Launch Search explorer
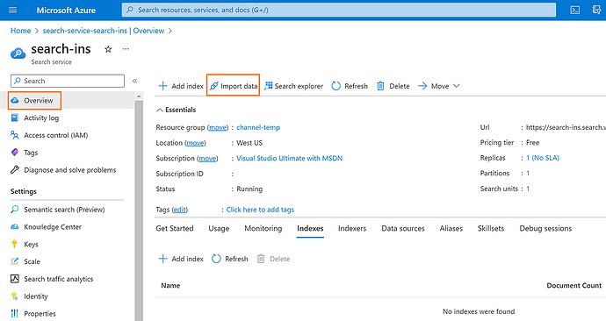 tap(293, 86)
